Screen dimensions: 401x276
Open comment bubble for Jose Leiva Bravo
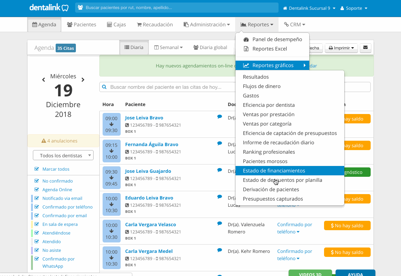[x=219, y=117]
